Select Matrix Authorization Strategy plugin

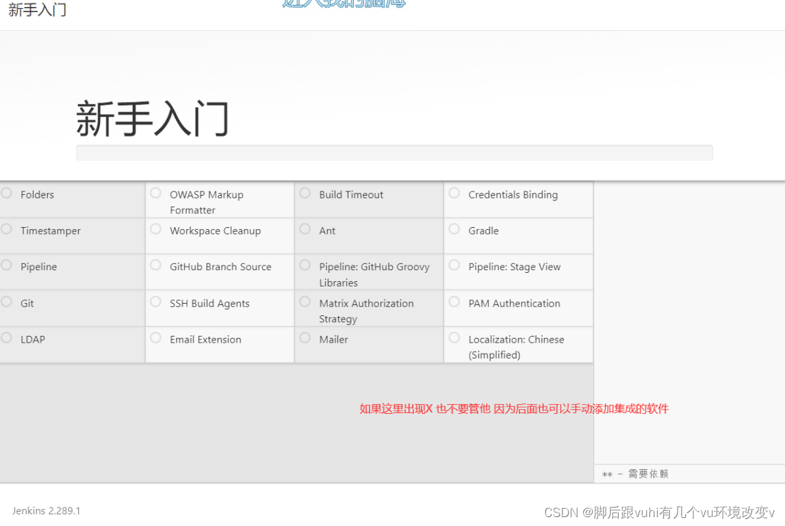pos(305,302)
